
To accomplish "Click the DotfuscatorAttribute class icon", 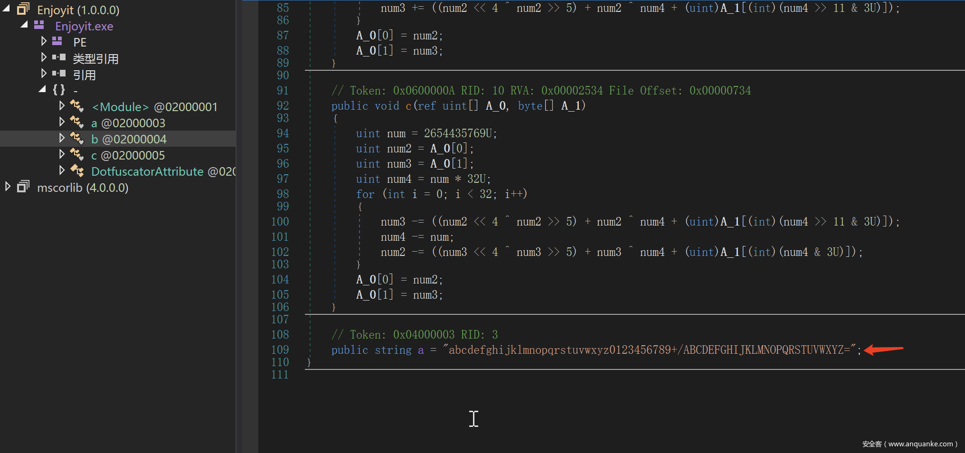I will click(x=76, y=170).
